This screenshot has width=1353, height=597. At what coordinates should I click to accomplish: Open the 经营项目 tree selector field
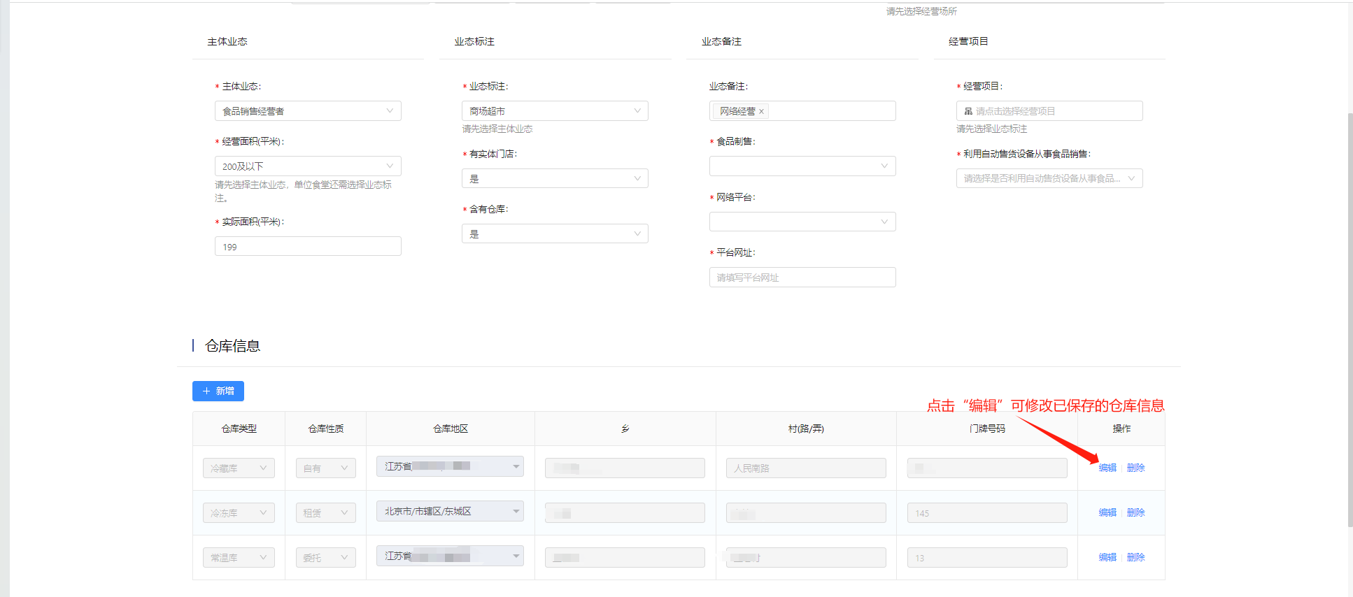coord(1049,111)
